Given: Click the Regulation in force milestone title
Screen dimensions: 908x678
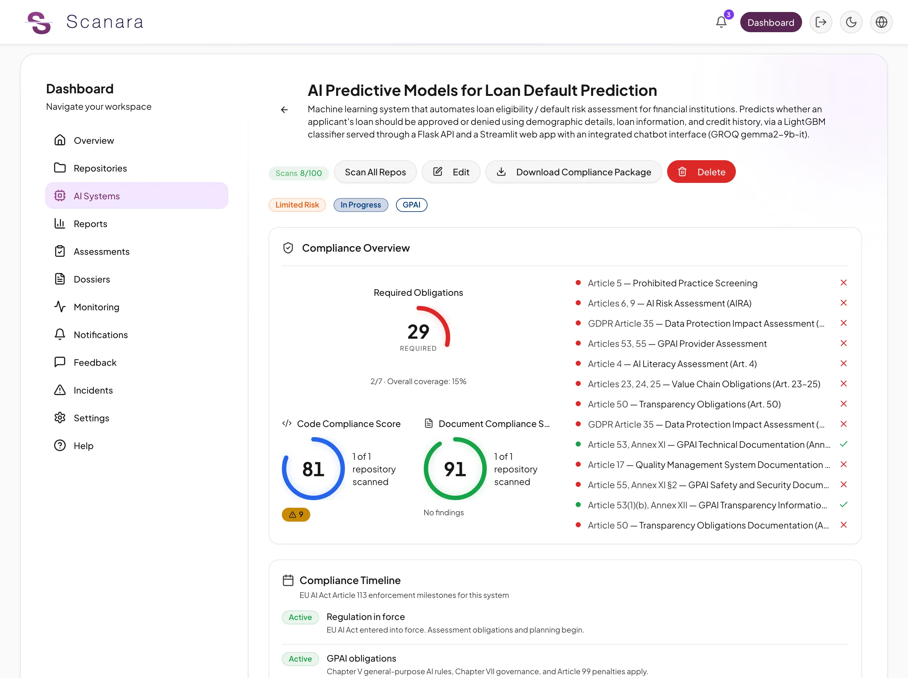Looking at the screenshot, I should tap(366, 617).
